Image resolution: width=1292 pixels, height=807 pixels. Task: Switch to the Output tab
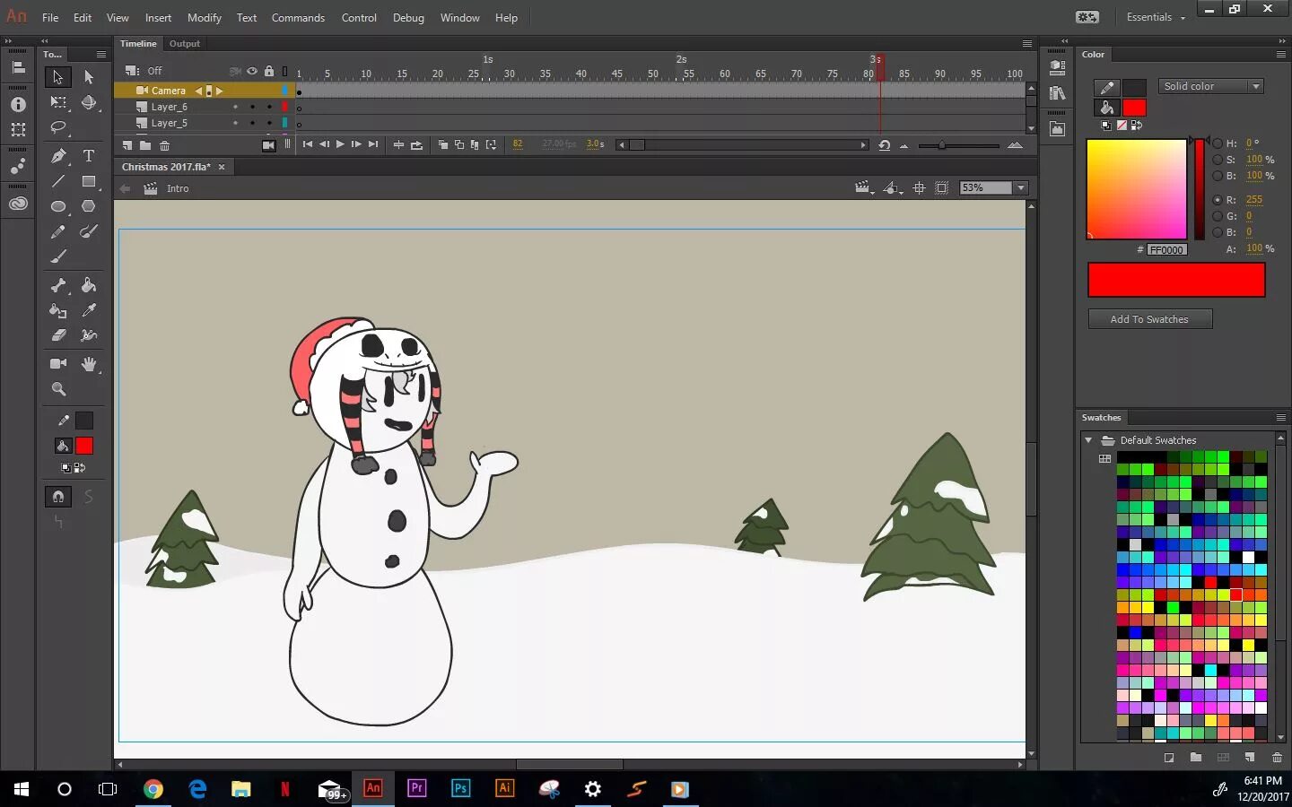185,43
